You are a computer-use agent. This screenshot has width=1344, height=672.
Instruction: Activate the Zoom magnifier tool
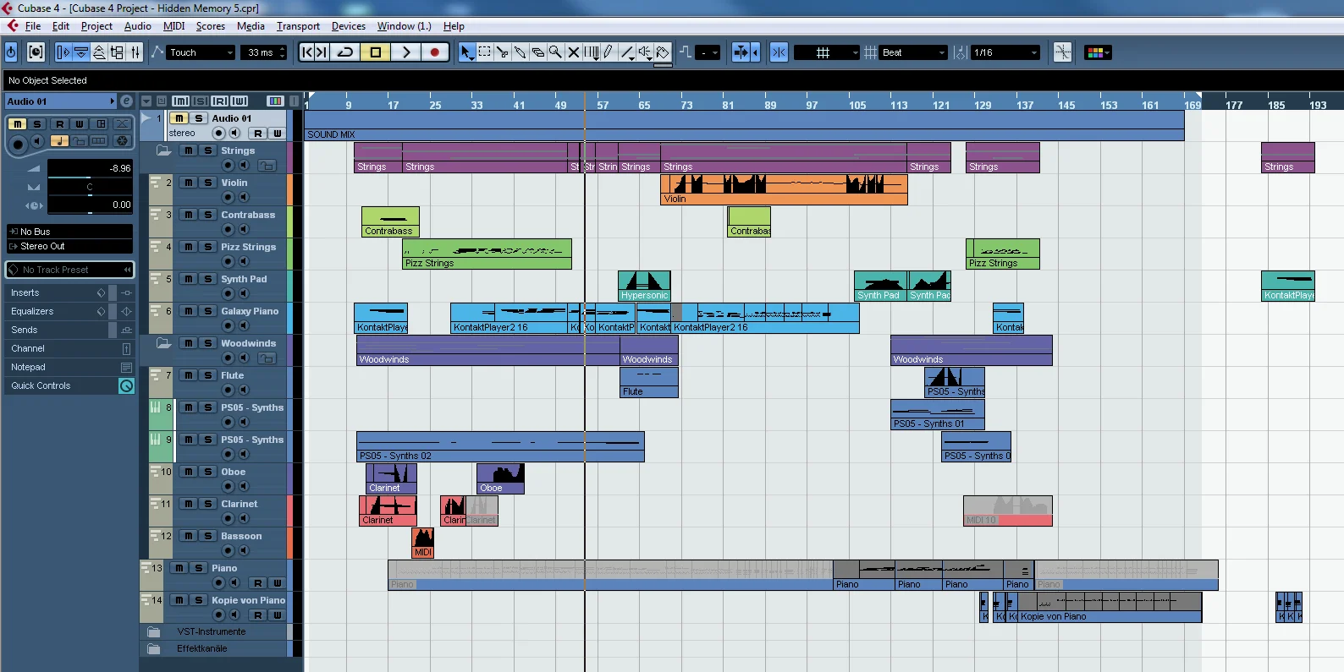click(555, 52)
